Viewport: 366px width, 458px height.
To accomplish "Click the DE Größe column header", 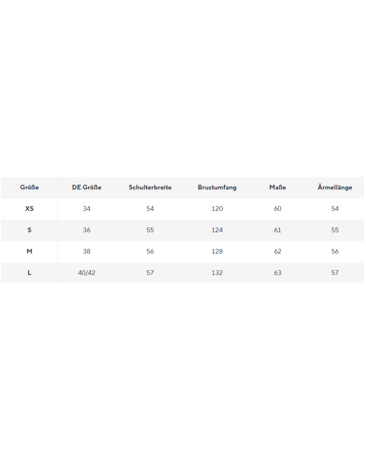I will tap(87, 187).
